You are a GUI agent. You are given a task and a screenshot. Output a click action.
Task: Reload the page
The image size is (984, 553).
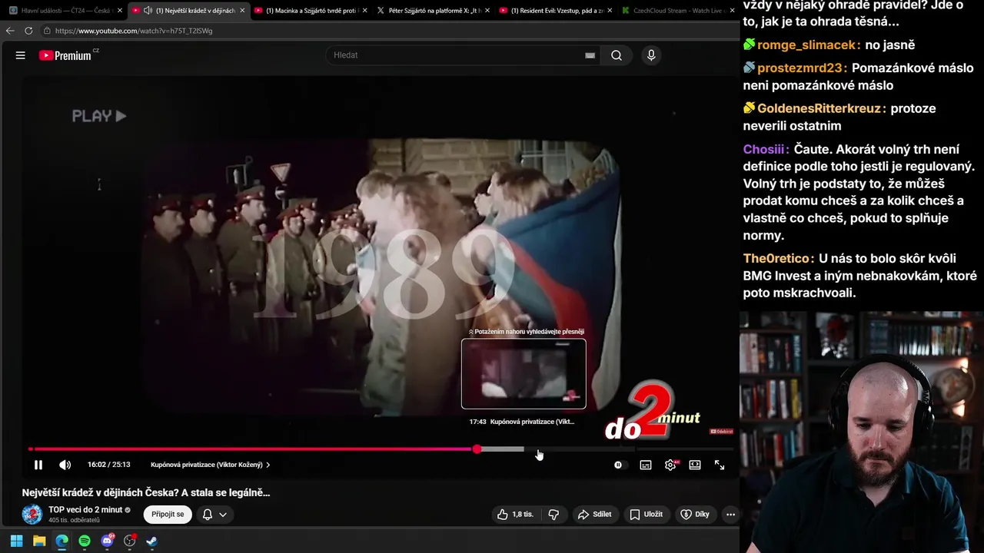pos(28,31)
